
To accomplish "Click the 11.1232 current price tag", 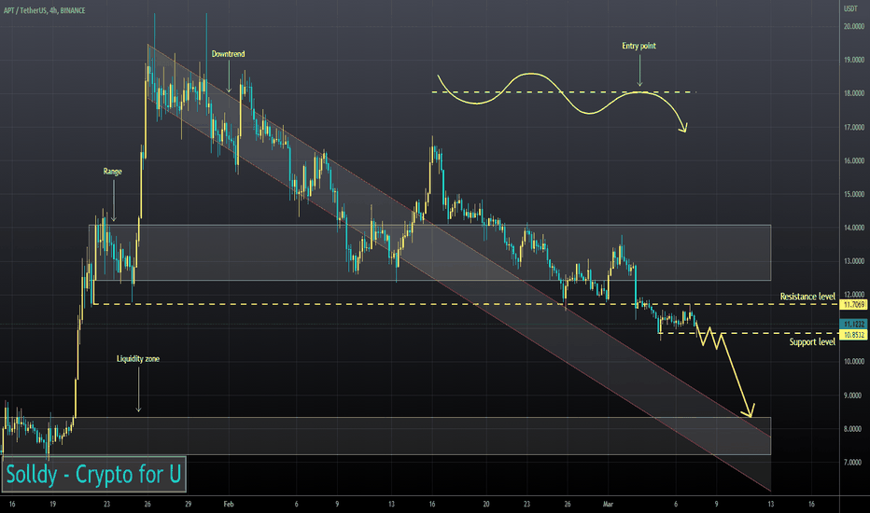I will pyautogui.click(x=854, y=324).
